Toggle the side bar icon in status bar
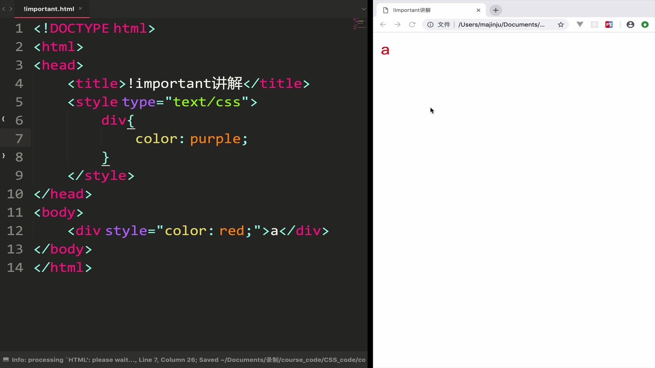This screenshot has width=655, height=368. [6, 359]
